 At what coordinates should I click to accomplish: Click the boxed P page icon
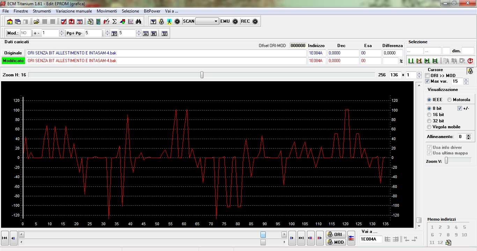point(114,33)
